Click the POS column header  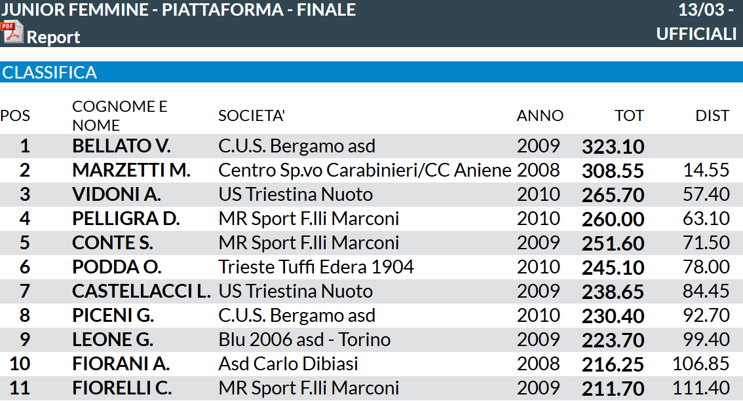[x=15, y=116]
